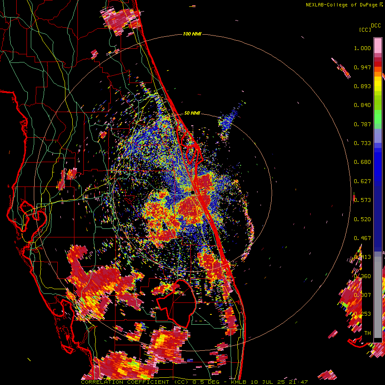The image size is (385, 385).
Task: Pick the orange segment of the color scale
Action: tap(378, 74)
